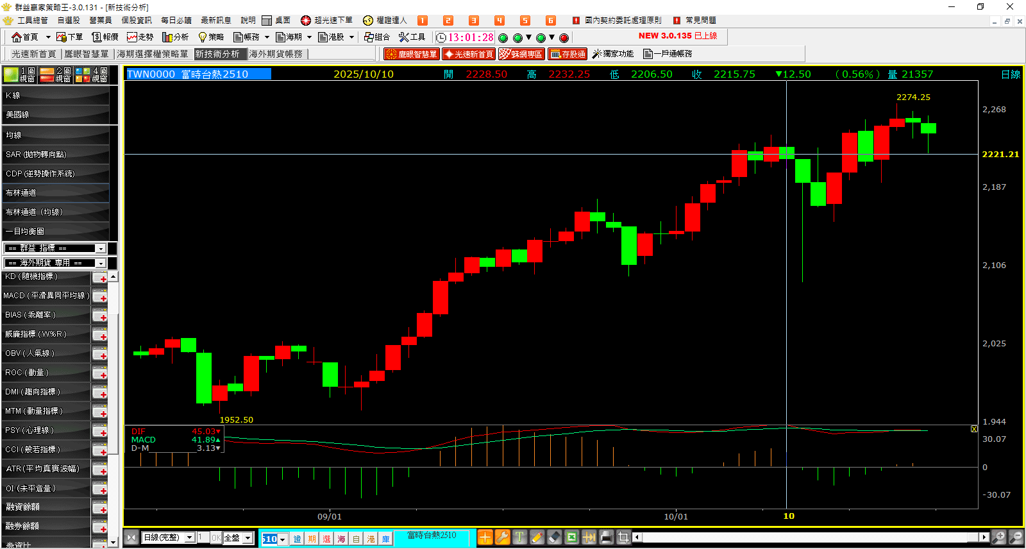This screenshot has width=1026, height=549.
Task: Click the crop screenshot tool icon
Action: coord(623,537)
